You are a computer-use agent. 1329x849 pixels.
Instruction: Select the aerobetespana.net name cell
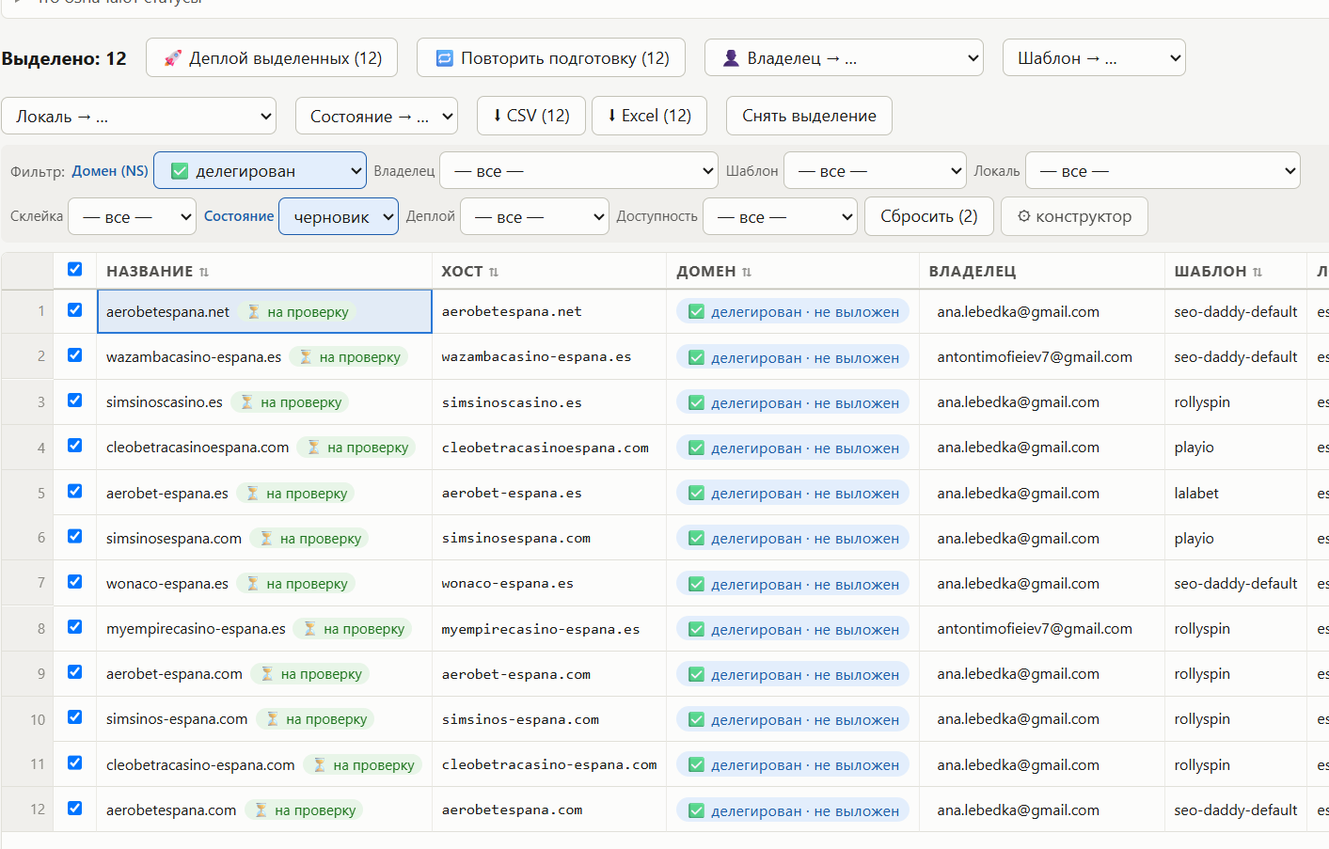[264, 311]
